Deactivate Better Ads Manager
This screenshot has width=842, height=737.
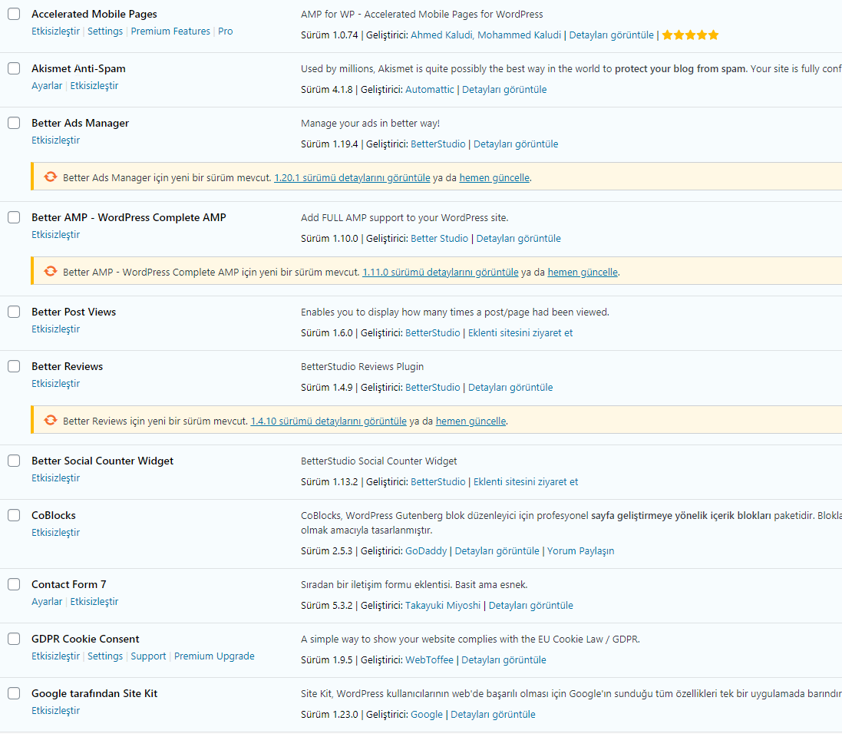[55, 140]
